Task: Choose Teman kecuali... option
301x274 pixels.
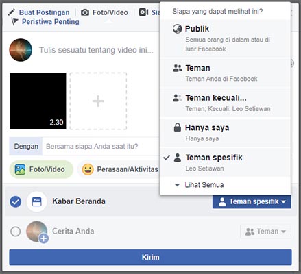Action: [225, 103]
